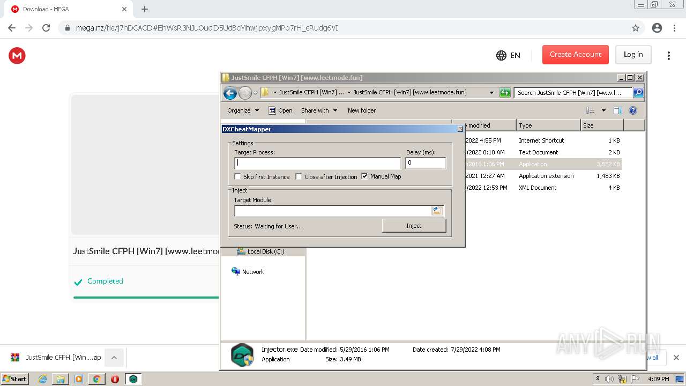Select the XML Document file row

(544, 188)
